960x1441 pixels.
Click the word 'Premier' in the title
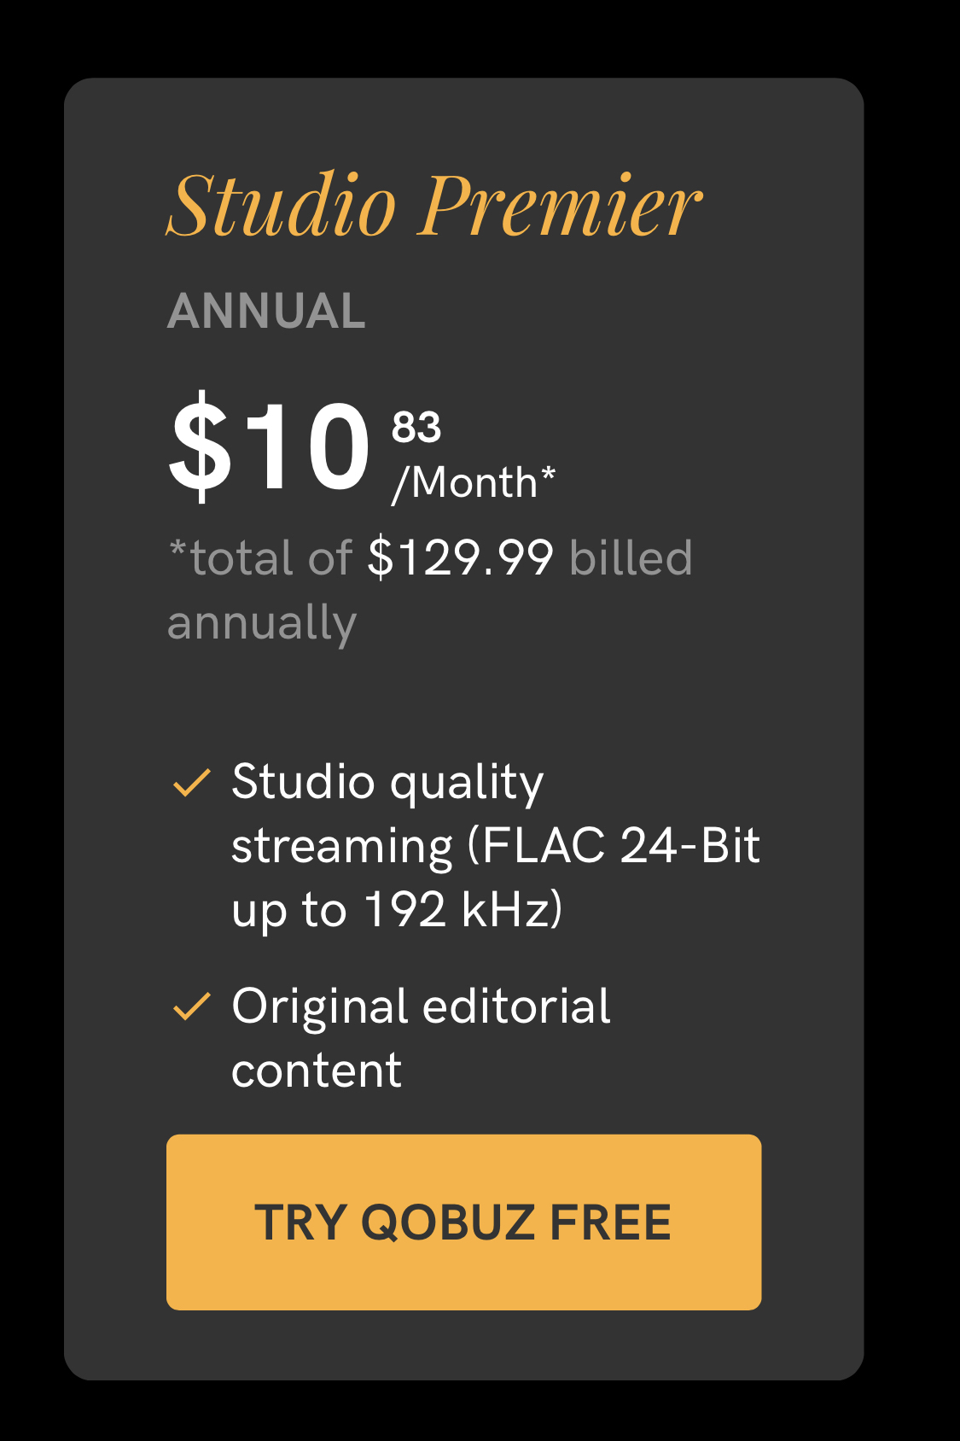[x=560, y=205]
